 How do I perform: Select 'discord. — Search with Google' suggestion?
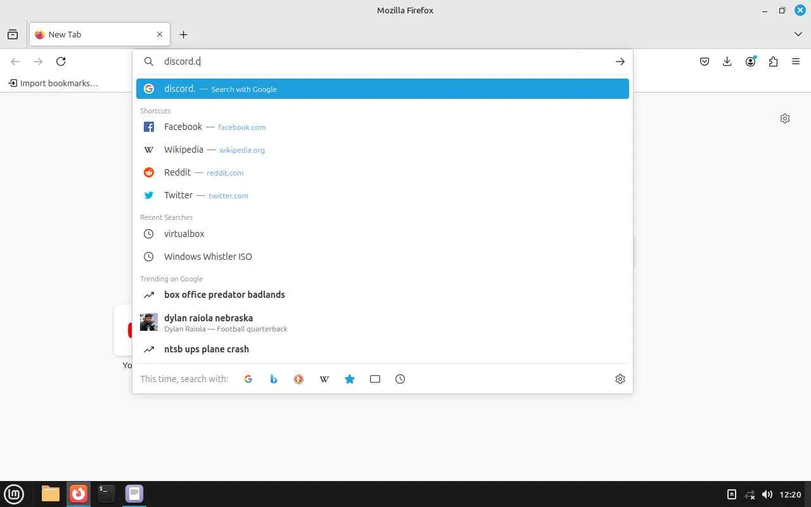click(383, 89)
